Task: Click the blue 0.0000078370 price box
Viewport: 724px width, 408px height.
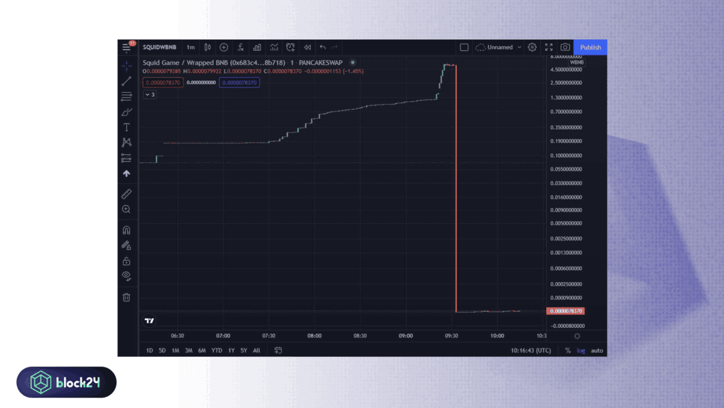Action: click(239, 83)
